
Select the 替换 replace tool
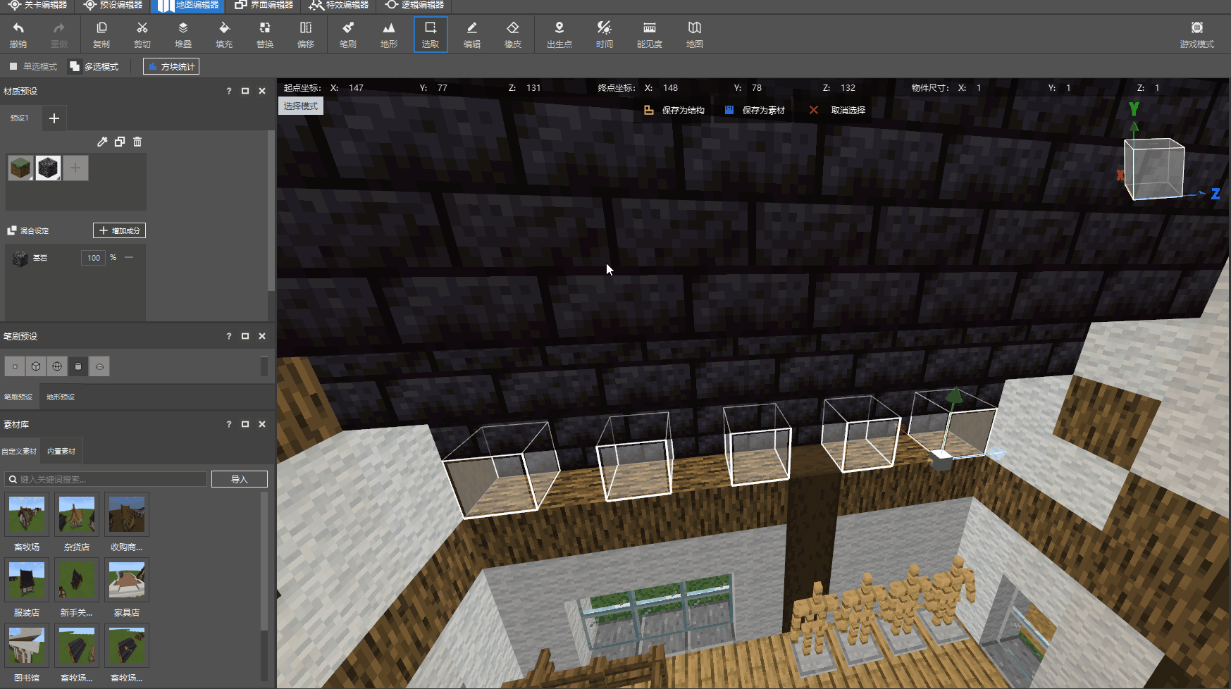point(265,34)
